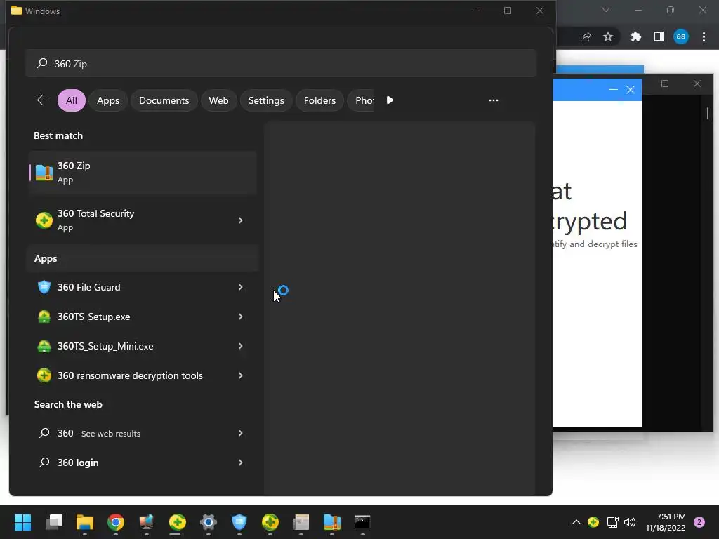Open 360 Total Security app result
This screenshot has width=719, height=539.
pyautogui.click(x=142, y=220)
